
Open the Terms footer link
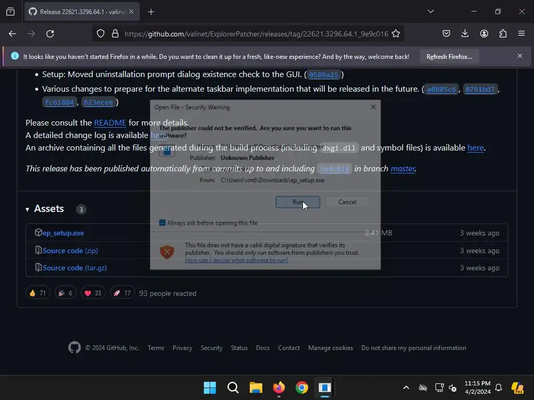click(156, 348)
